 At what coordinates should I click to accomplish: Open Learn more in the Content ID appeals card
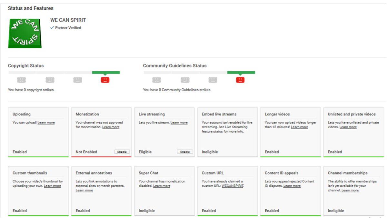pyautogui.click(x=292, y=186)
